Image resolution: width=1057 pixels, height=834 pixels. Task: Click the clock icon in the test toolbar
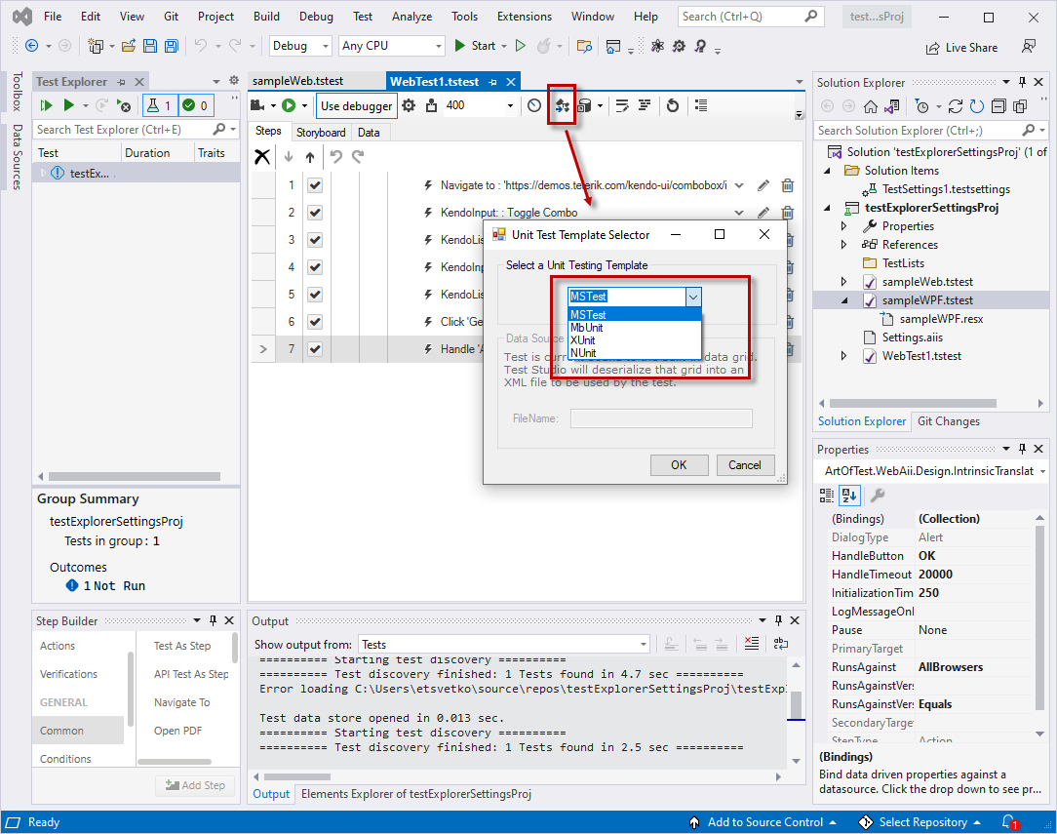(534, 105)
